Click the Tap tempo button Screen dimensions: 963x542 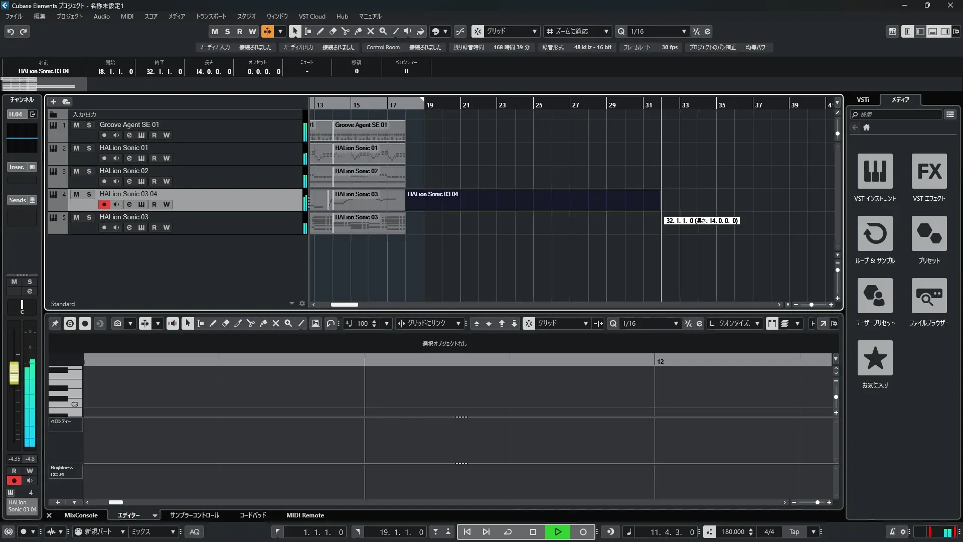(x=794, y=532)
